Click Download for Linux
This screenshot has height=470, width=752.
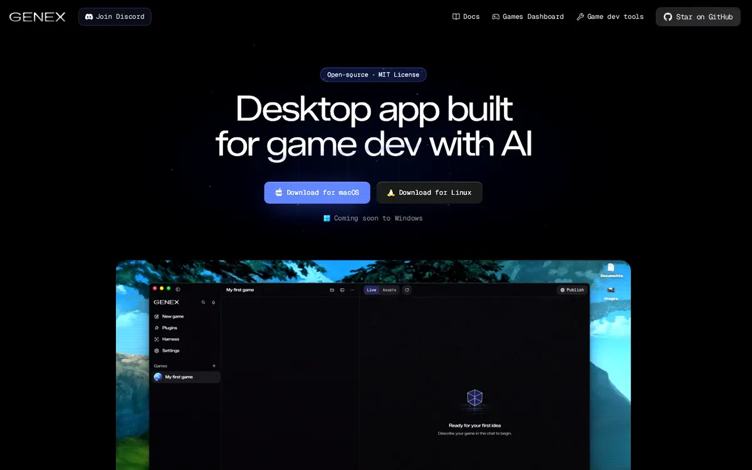pyautogui.click(x=429, y=192)
